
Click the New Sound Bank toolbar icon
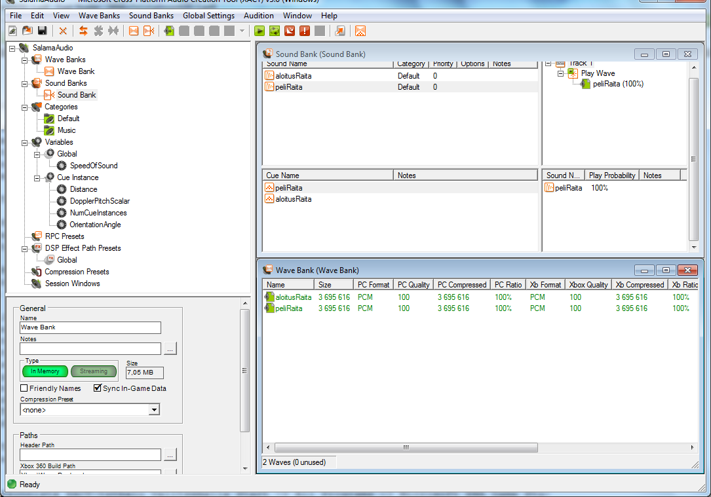coord(149,31)
